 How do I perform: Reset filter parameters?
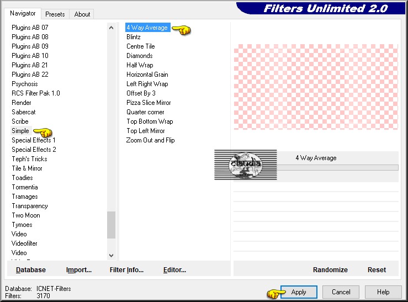[x=377, y=270]
